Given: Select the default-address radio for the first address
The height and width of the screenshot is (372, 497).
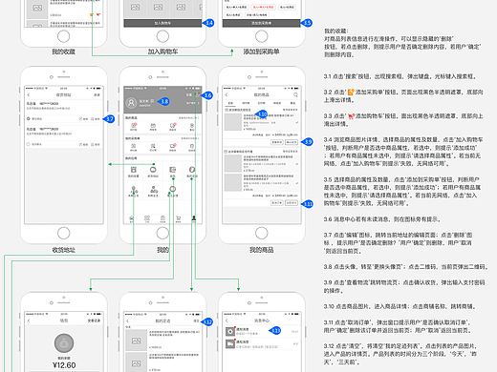Looking at the screenshot, I should point(29,118).
